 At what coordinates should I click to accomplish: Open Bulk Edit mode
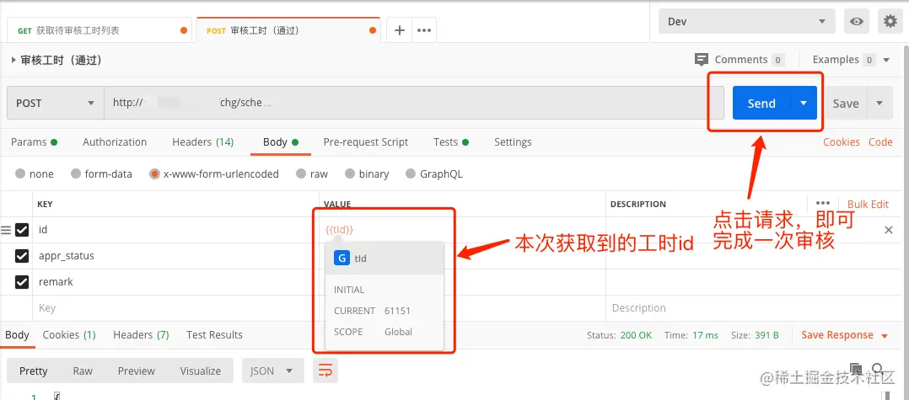tap(868, 204)
